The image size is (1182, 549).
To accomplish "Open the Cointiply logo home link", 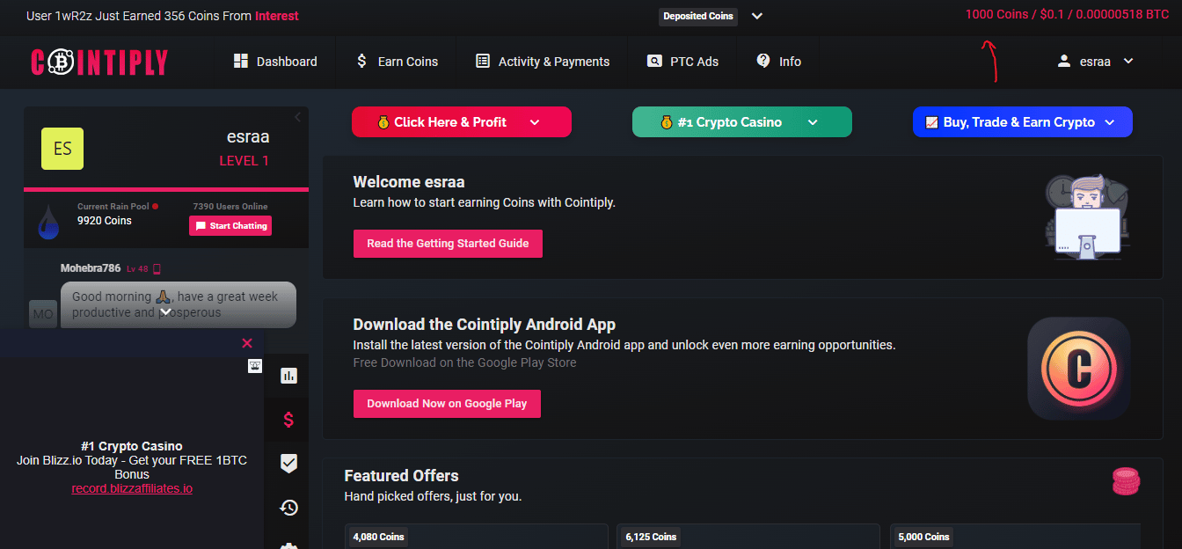I will [99, 62].
